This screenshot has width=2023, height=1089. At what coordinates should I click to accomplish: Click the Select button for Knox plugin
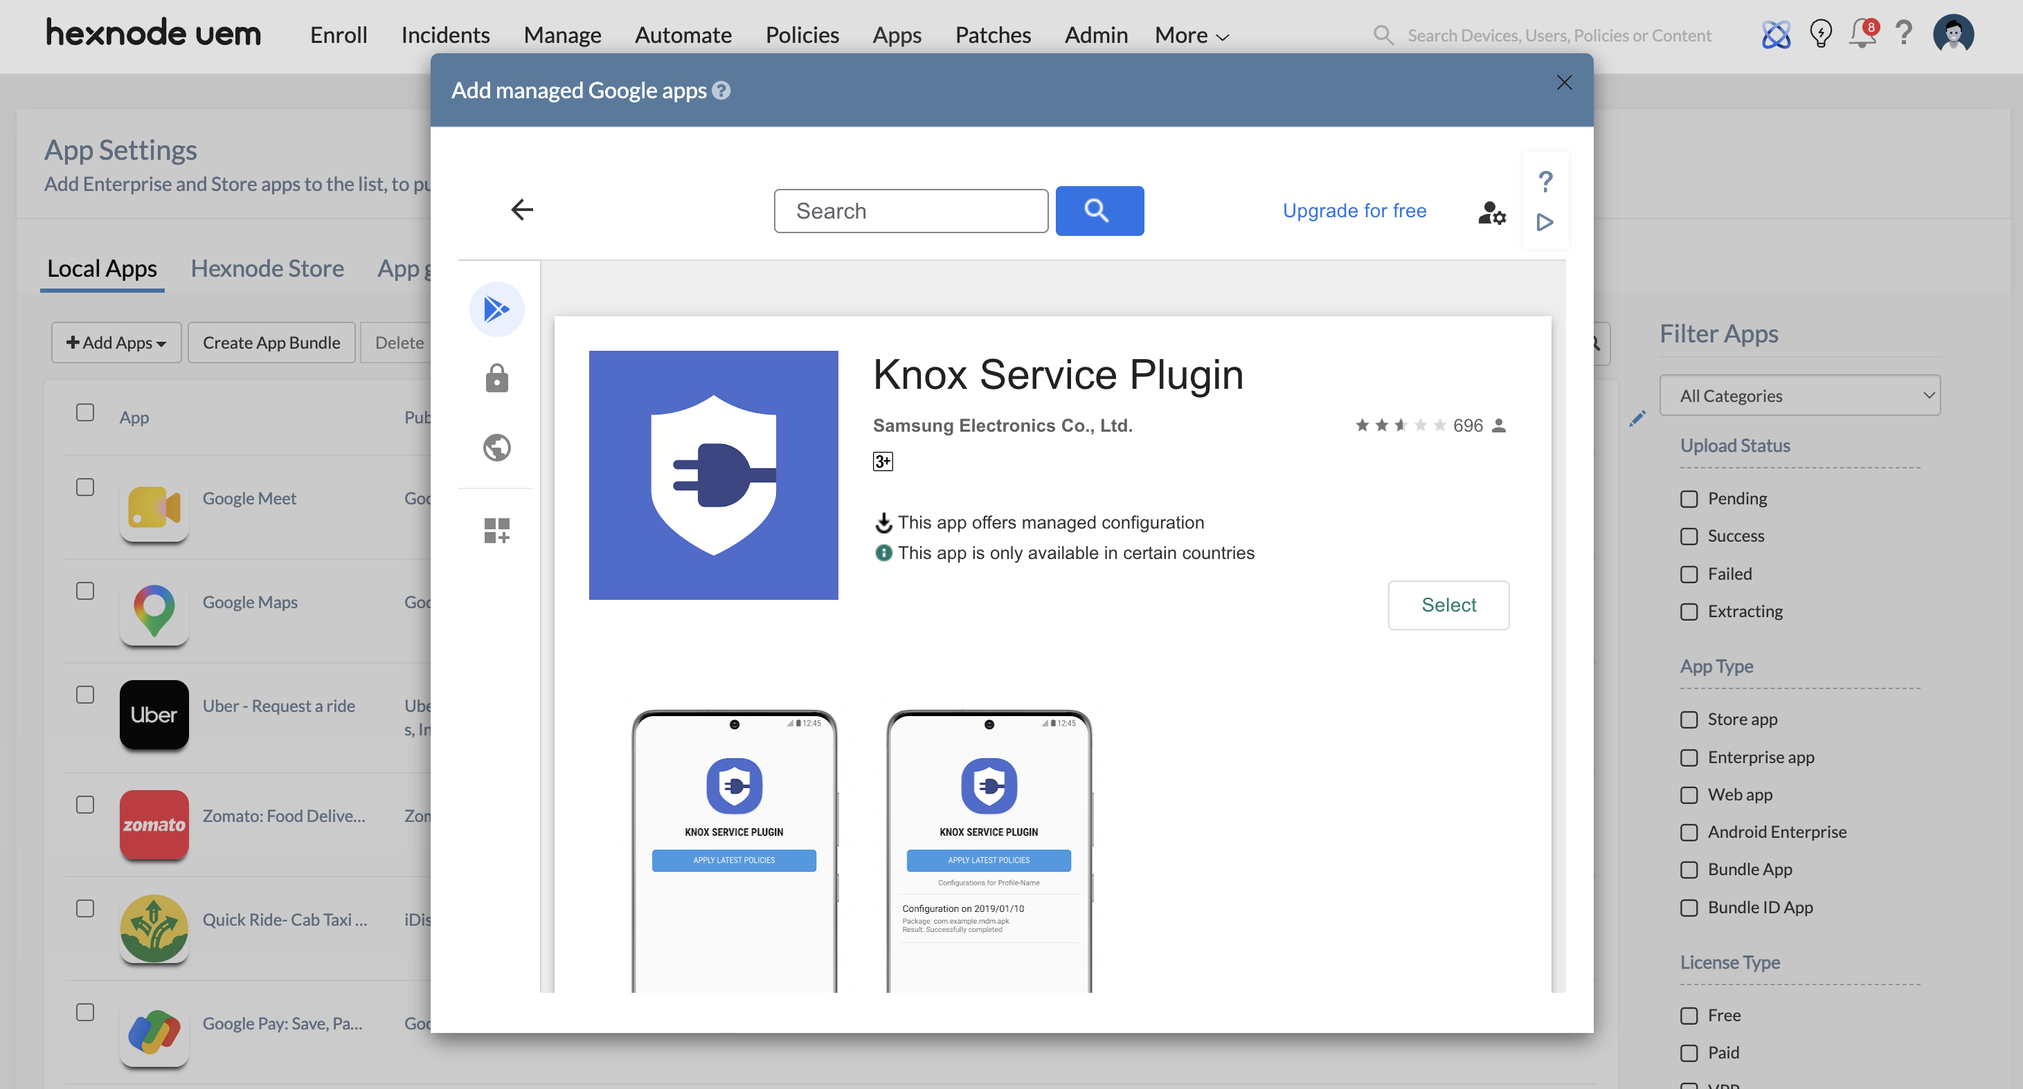(1448, 604)
